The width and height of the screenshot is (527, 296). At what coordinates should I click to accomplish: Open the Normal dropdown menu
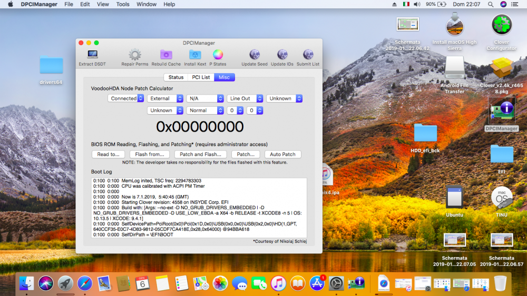pos(205,110)
